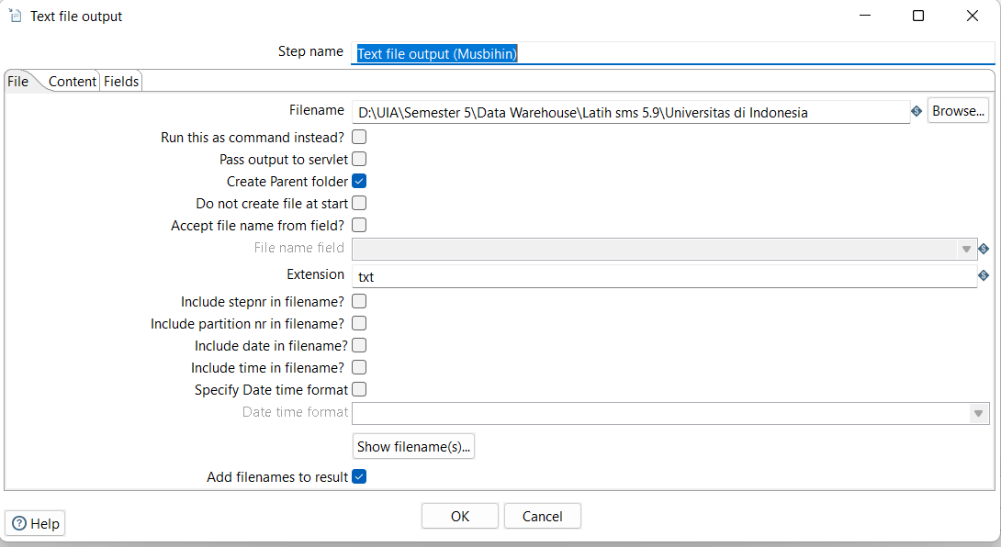Open Help from the dialog button
The image size is (1001, 547).
pos(35,523)
